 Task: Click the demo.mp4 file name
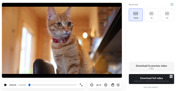[x=133, y=5]
